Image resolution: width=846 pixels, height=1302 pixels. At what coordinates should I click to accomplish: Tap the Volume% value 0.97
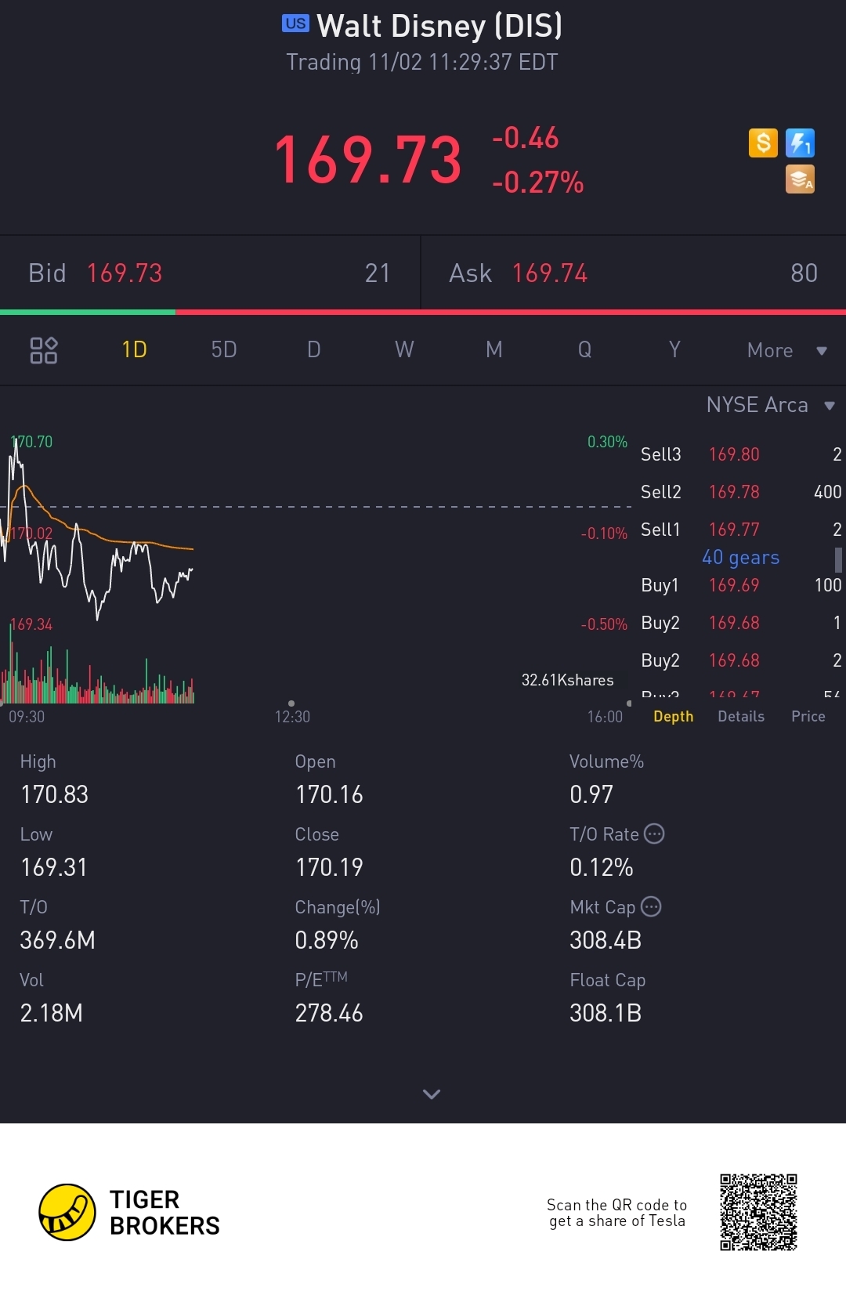coord(591,794)
